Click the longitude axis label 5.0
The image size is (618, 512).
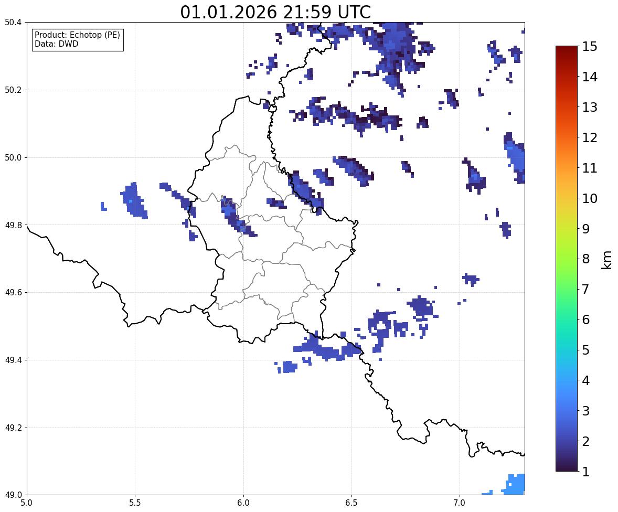coord(27,503)
